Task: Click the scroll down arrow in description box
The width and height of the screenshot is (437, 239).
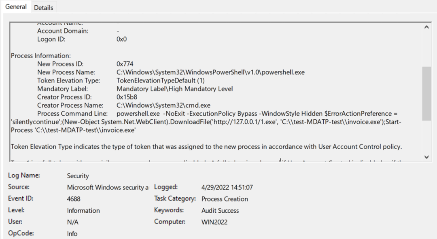Action: 426,157
